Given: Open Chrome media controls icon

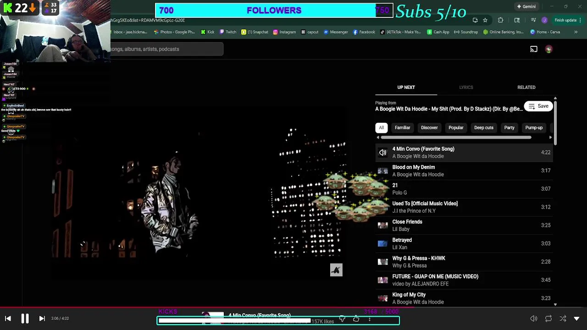Looking at the screenshot, I should pyautogui.click(x=533, y=20).
